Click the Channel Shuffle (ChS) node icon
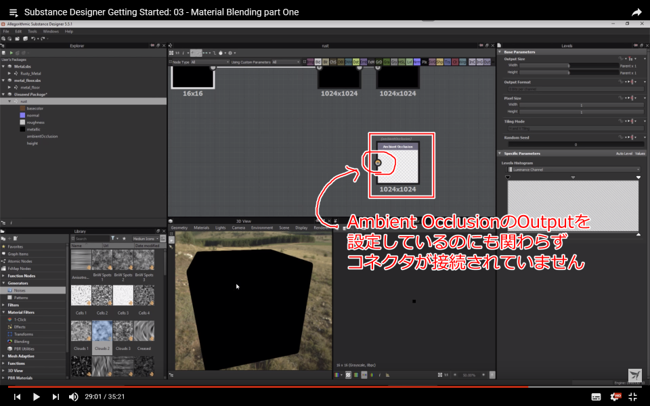 click(333, 62)
